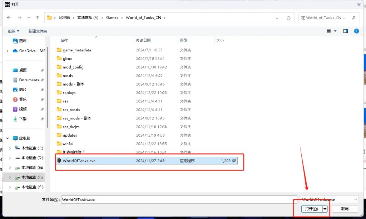Image resolution: width=366 pixels, height=219 pixels.
Task: Click 此电脑 in the address breadcrumb
Action: 64,18
